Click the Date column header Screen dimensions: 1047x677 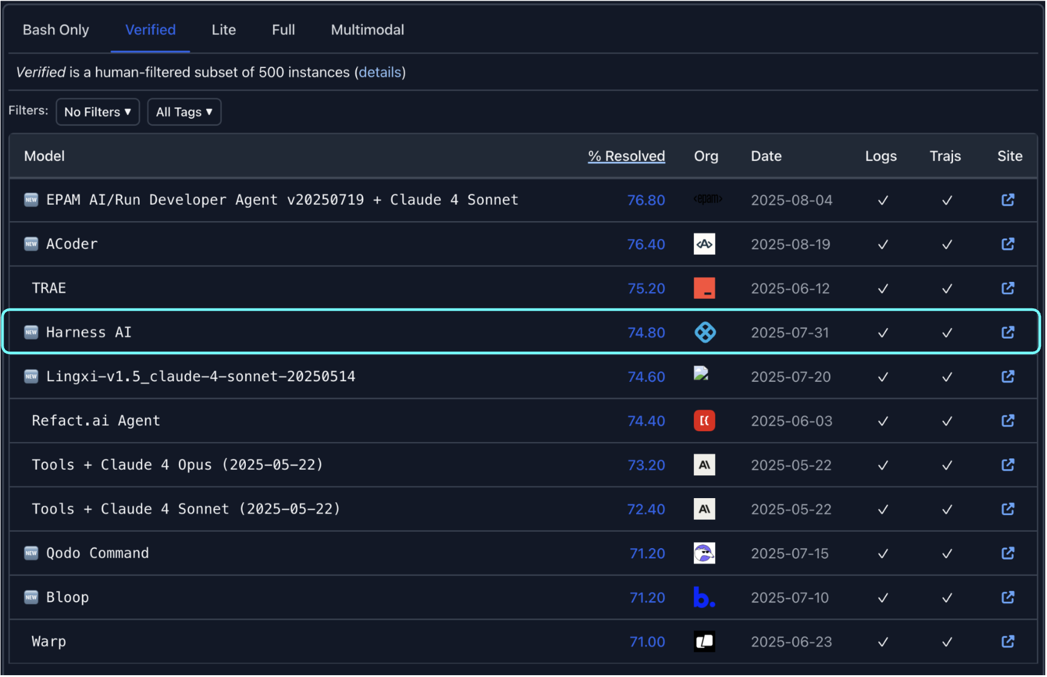tap(766, 156)
